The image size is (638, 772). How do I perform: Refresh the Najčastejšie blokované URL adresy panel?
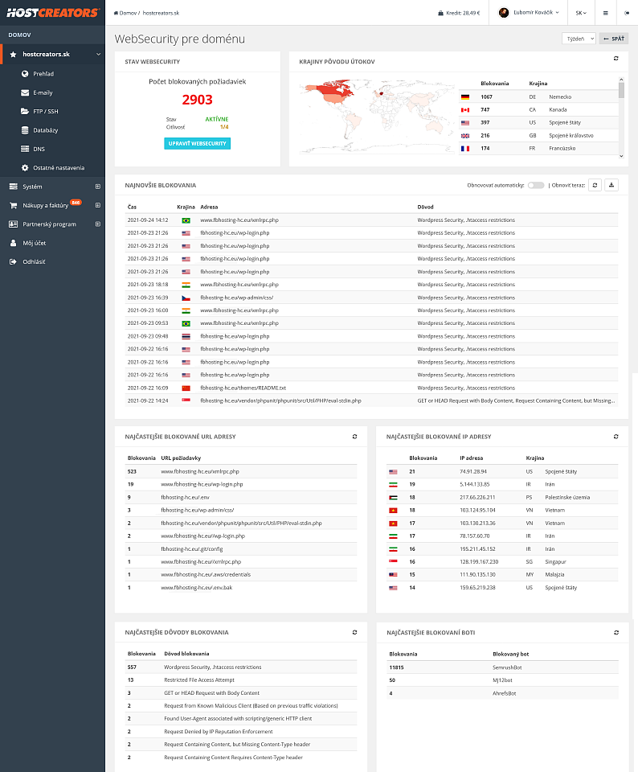(354, 437)
